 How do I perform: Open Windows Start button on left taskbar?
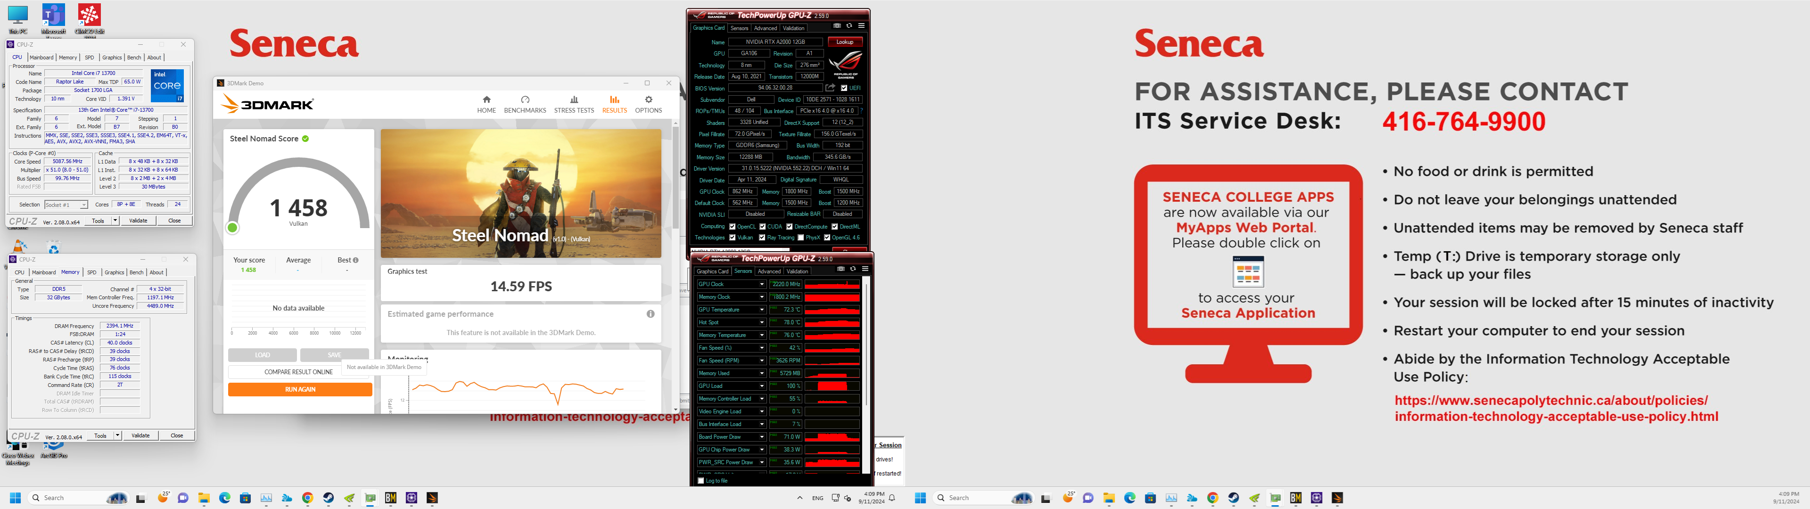15,498
